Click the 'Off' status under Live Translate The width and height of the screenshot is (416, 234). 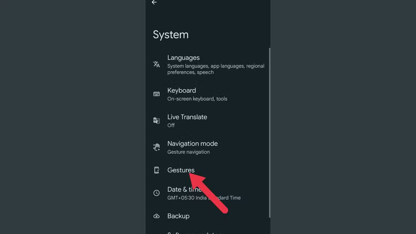coord(171,125)
